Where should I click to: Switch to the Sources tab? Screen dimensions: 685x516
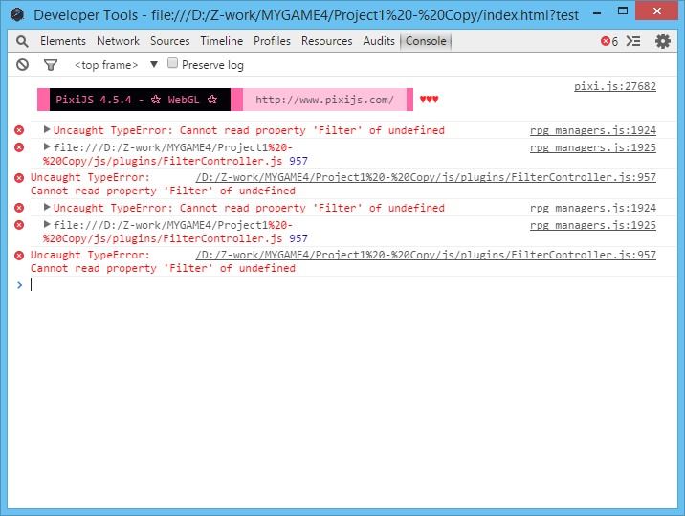[170, 41]
